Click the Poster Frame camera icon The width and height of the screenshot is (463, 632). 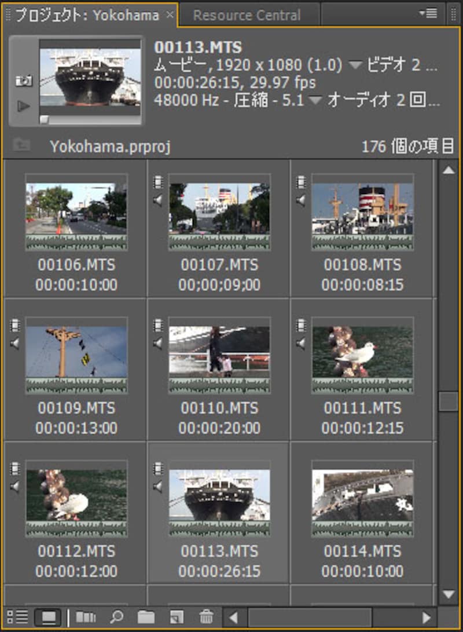tap(24, 81)
